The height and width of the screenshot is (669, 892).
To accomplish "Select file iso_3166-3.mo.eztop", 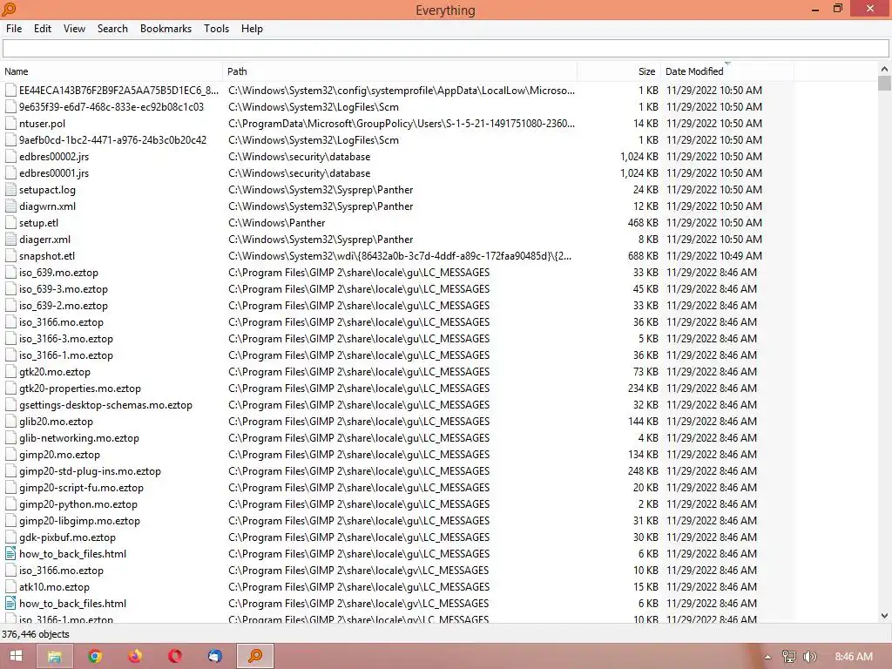I will pyautogui.click(x=66, y=339).
